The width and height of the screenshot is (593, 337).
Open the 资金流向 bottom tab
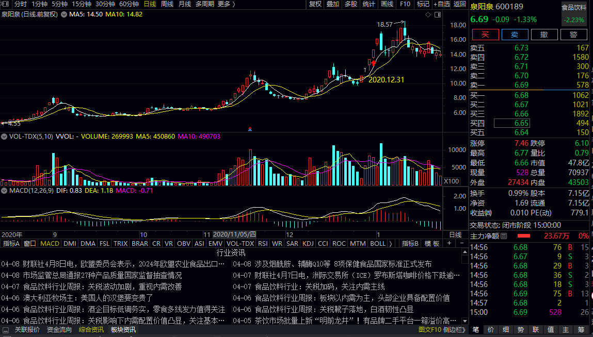click(x=59, y=330)
